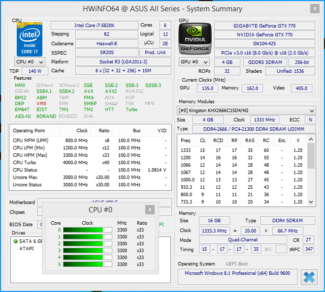Screen dimensions: 325x292
Task: Select the CPU Turbo operating point row
Action: tap(90, 162)
